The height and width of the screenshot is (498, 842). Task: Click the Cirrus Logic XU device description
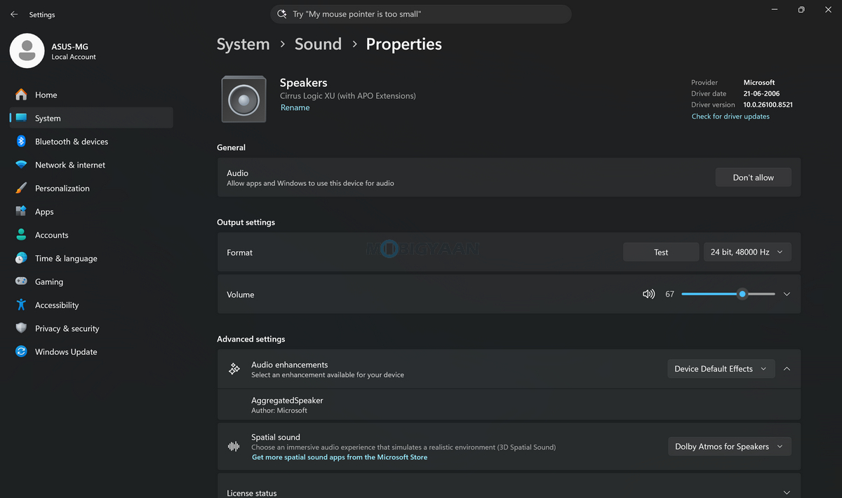click(348, 95)
